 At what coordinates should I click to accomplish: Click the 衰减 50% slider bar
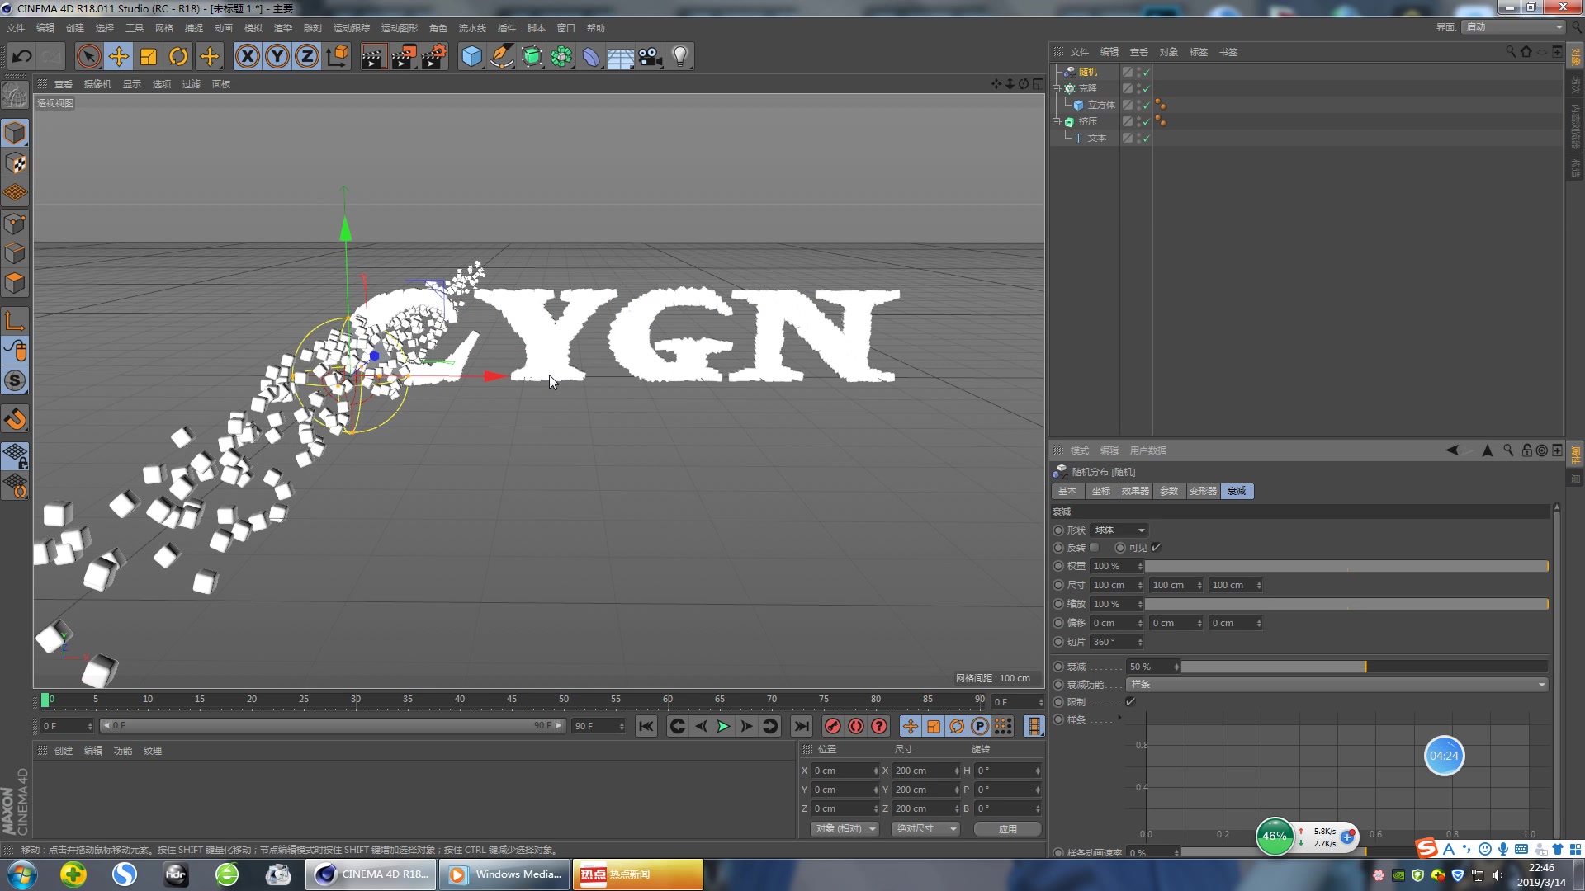[1365, 667]
